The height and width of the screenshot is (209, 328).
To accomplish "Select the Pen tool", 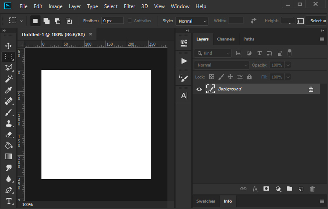I will [x=9, y=190].
